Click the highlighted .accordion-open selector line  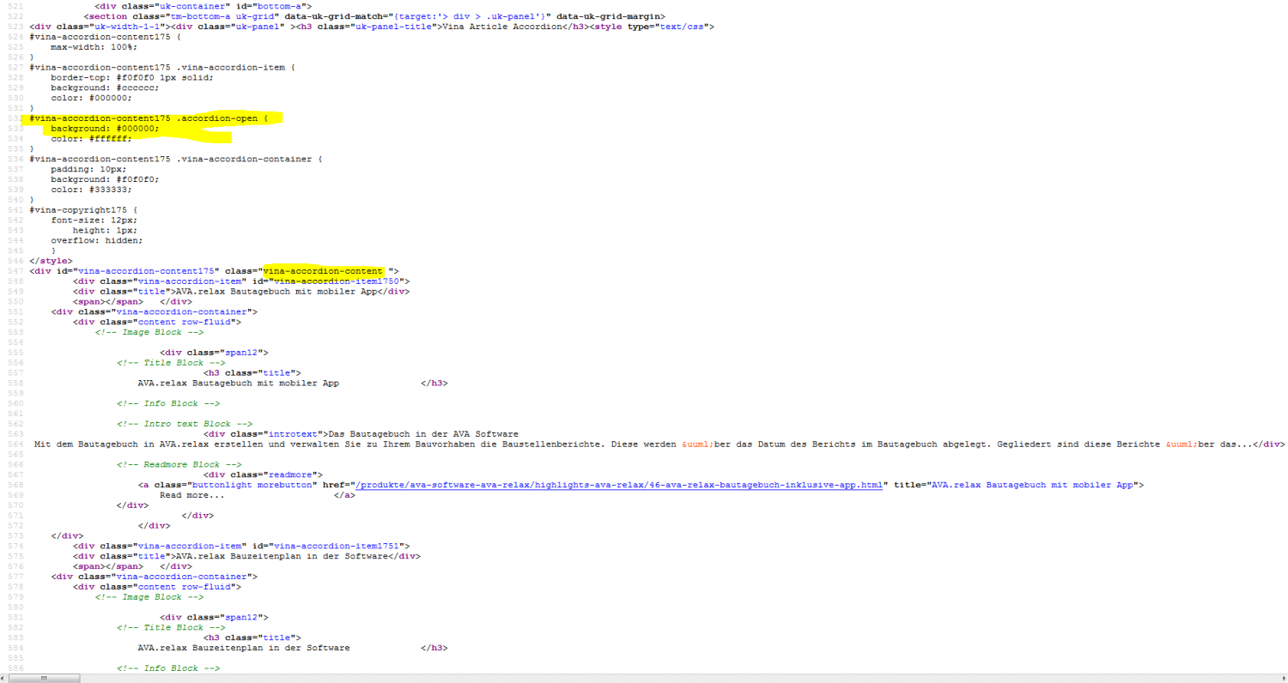(155, 118)
